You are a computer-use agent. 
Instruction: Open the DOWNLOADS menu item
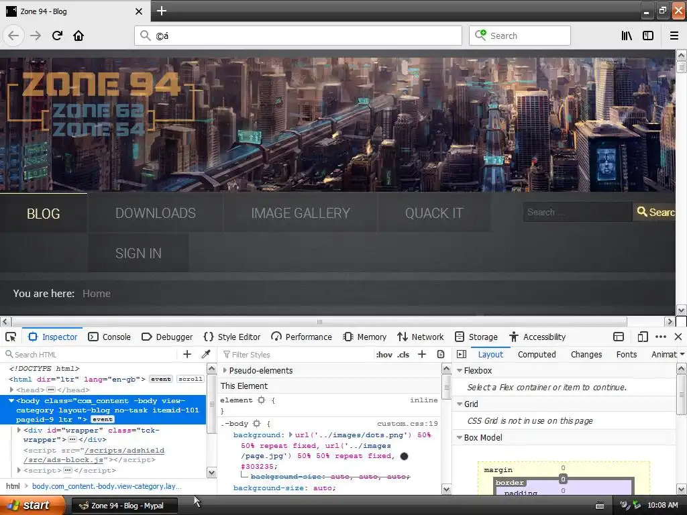tap(156, 213)
